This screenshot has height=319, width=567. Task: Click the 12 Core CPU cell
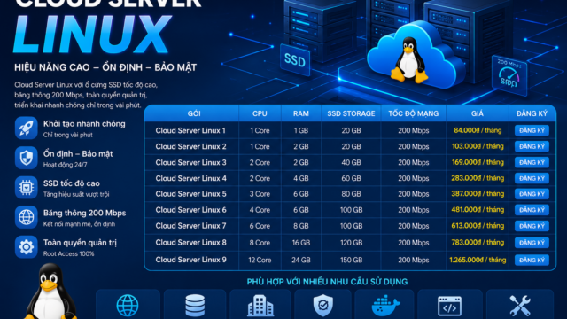point(260,260)
